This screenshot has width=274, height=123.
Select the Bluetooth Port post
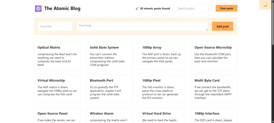(x=109, y=89)
